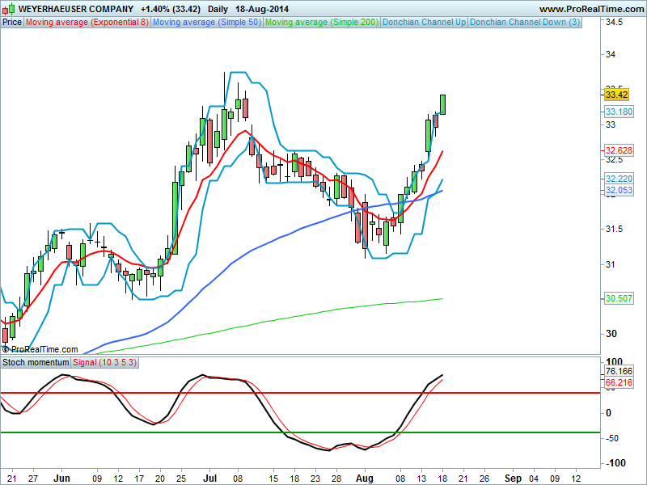
Task: Click the 18-Aug-2014 date in the header
Action: tap(261, 9)
